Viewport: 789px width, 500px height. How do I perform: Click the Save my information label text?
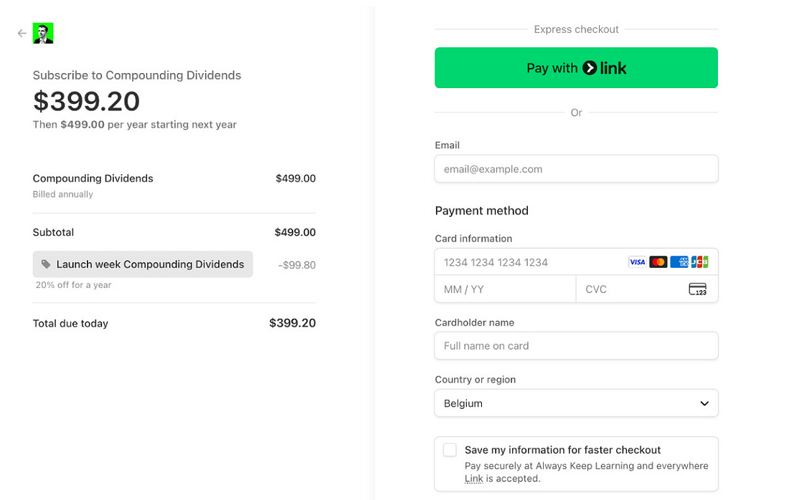[562, 450]
